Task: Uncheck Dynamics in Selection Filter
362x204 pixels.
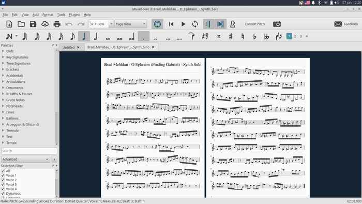Action: pos(3,193)
